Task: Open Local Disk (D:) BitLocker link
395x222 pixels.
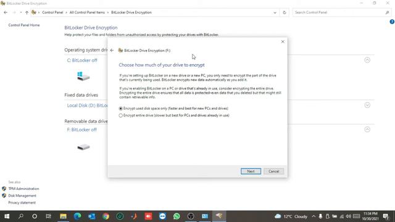Action: [x=87, y=105]
